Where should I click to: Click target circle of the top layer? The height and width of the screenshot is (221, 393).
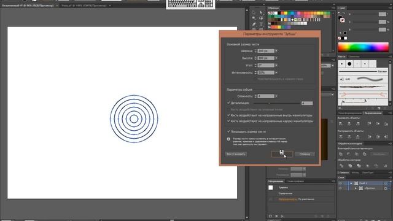coord(386,184)
